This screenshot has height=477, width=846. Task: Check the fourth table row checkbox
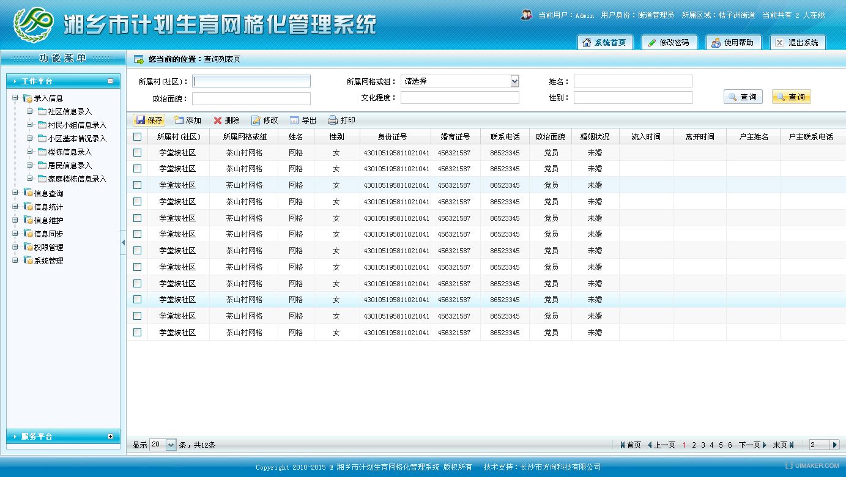pyautogui.click(x=137, y=201)
